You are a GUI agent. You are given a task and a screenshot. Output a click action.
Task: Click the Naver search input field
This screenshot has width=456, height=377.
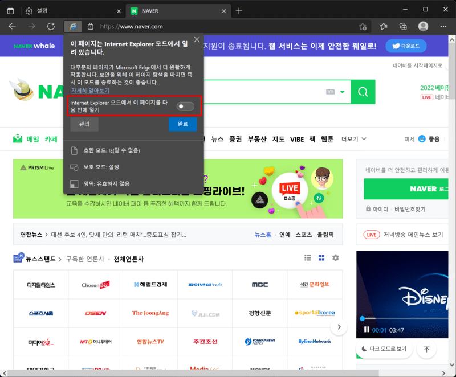(262, 92)
